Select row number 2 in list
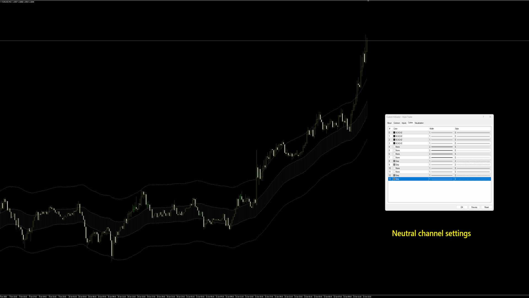The image size is (529, 298). pos(389,140)
